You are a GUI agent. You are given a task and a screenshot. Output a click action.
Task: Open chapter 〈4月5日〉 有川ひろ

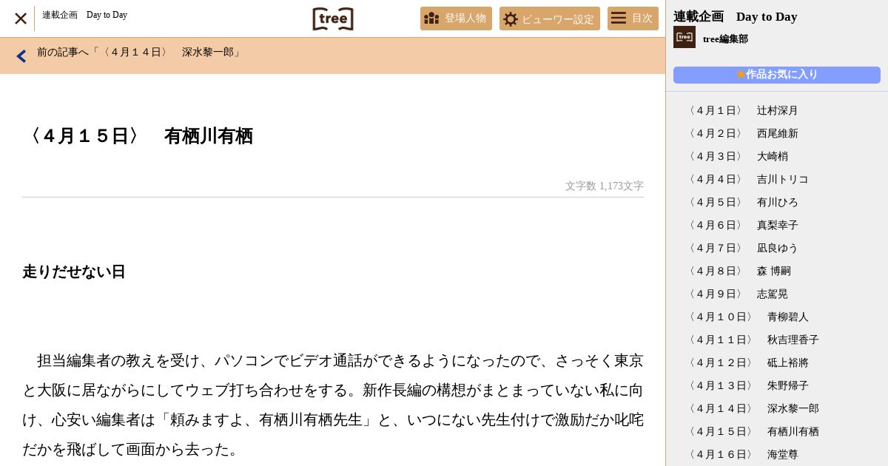pyautogui.click(x=741, y=202)
